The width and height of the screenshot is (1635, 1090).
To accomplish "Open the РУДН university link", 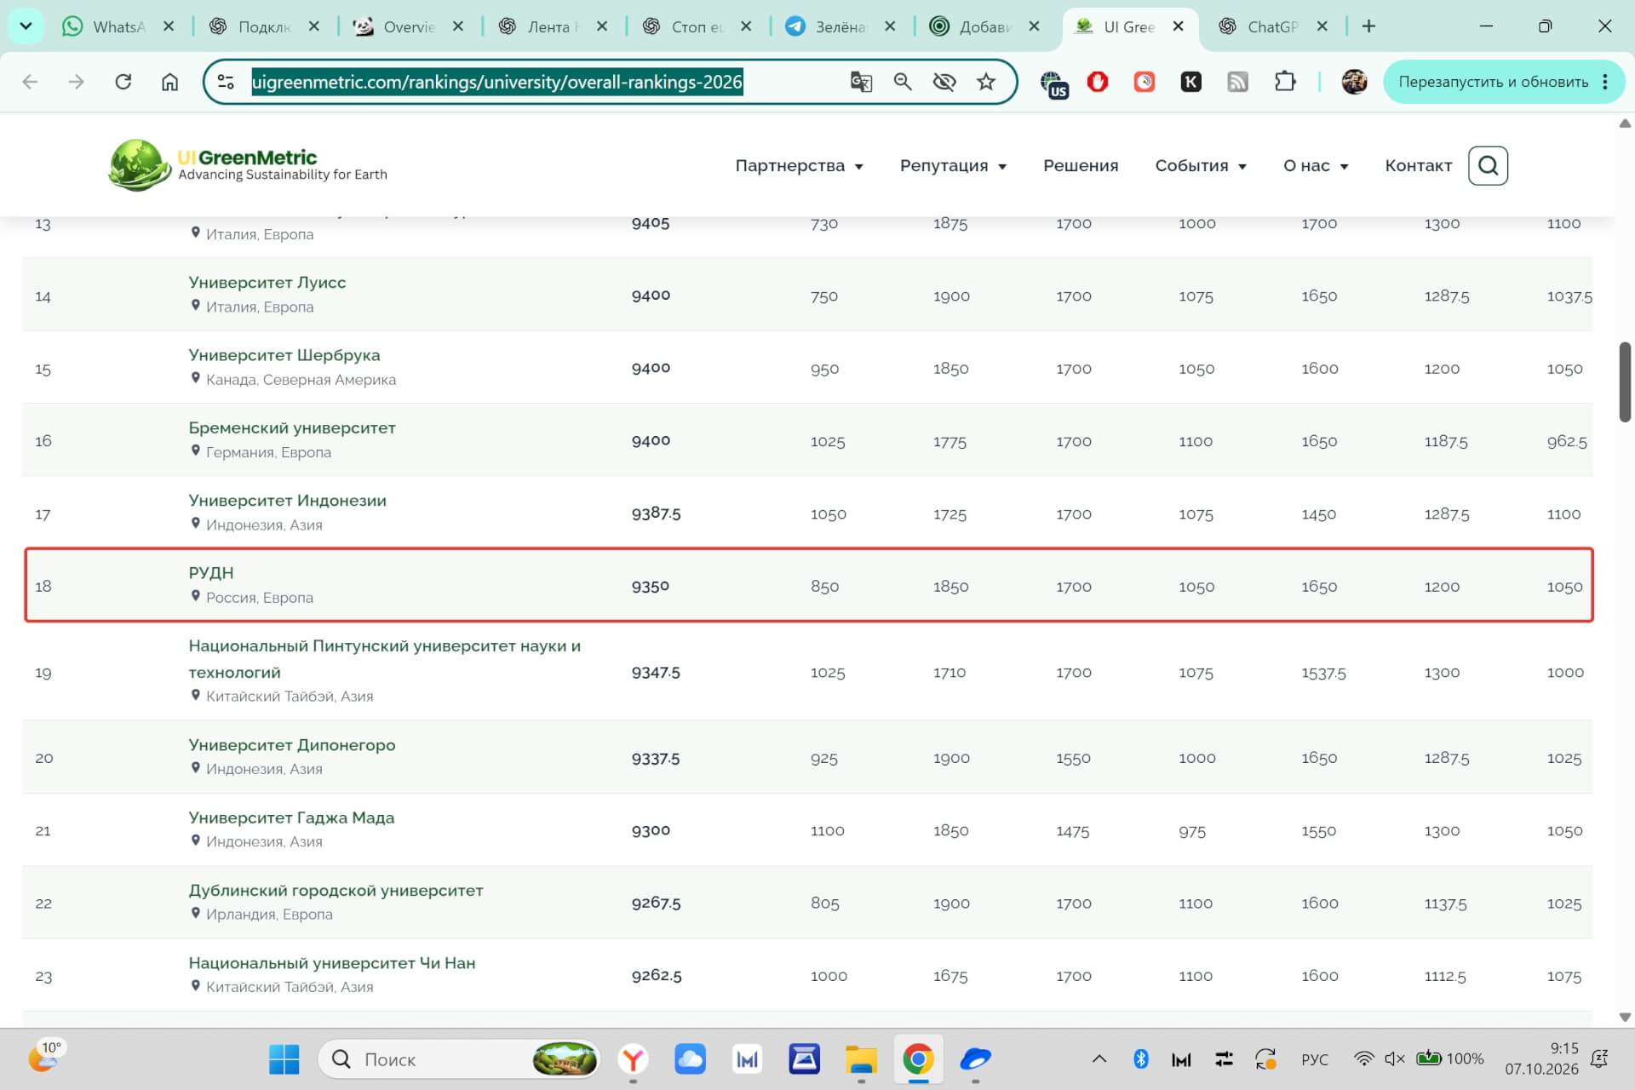I will 211,573.
